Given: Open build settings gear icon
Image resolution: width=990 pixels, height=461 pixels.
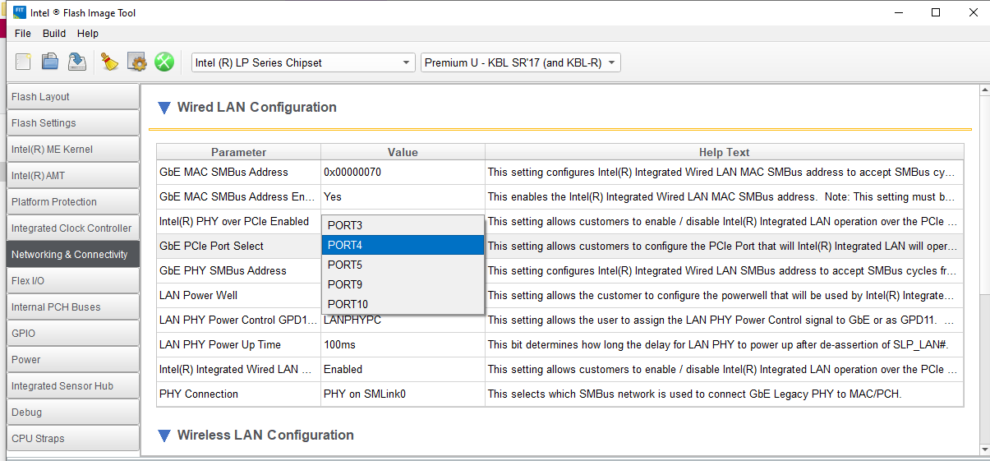Looking at the screenshot, I should click(x=137, y=62).
